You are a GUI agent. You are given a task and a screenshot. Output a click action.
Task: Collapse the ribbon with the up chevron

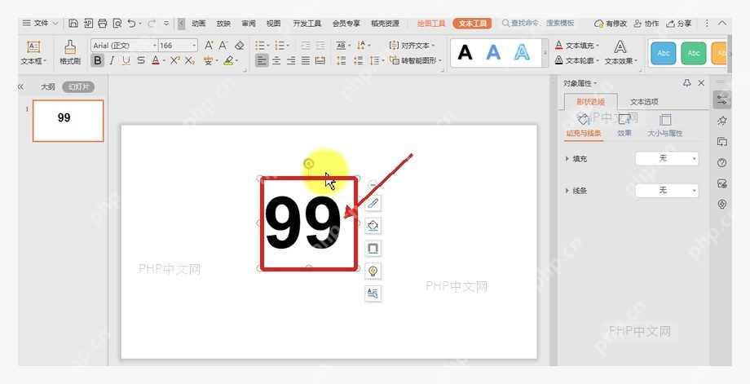coord(722,23)
